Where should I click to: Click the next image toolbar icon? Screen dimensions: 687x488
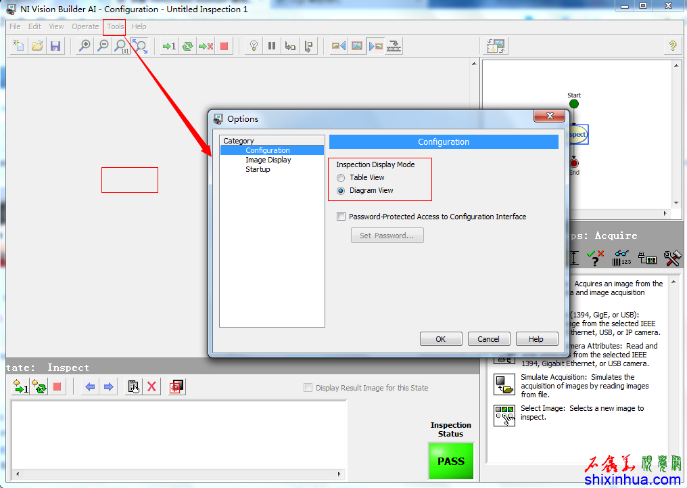(375, 45)
